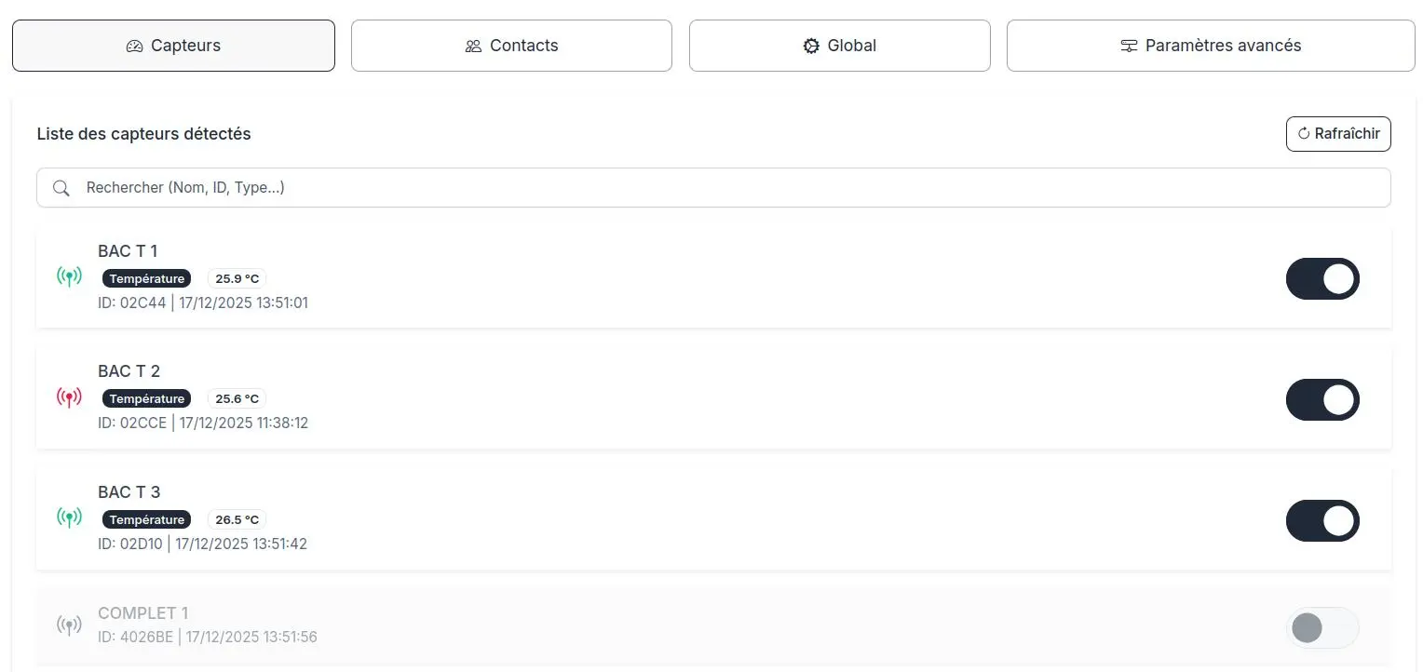Screen dimensions: 1423x672
Task: Click the red signal icon for BAC T 2
Action: click(x=69, y=397)
